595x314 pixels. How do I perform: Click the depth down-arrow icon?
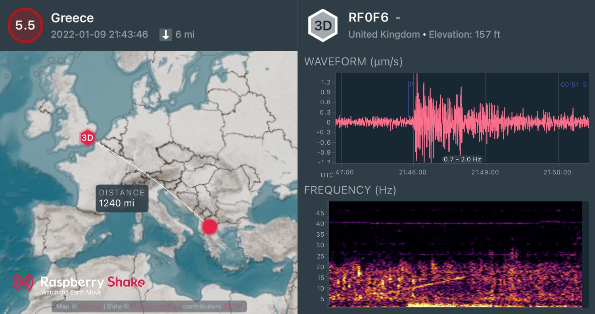[165, 35]
